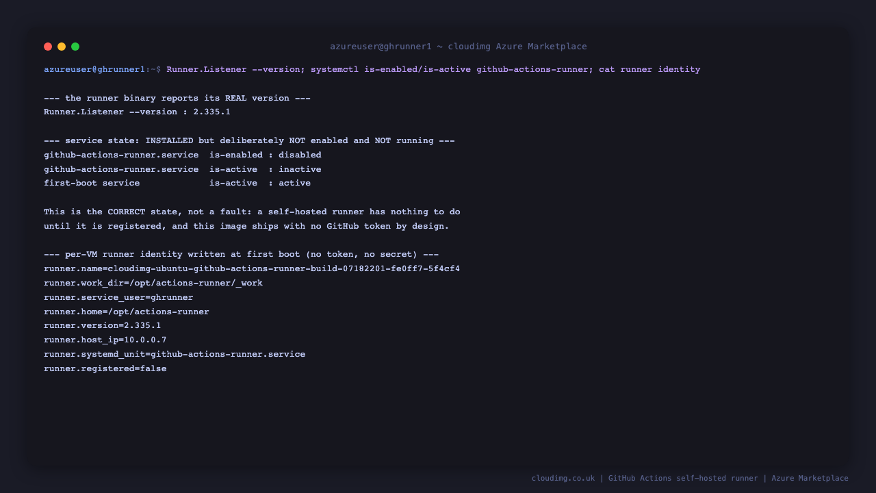Click the green maximize window dot
This screenshot has width=876, height=493.
[x=75, y=47]
